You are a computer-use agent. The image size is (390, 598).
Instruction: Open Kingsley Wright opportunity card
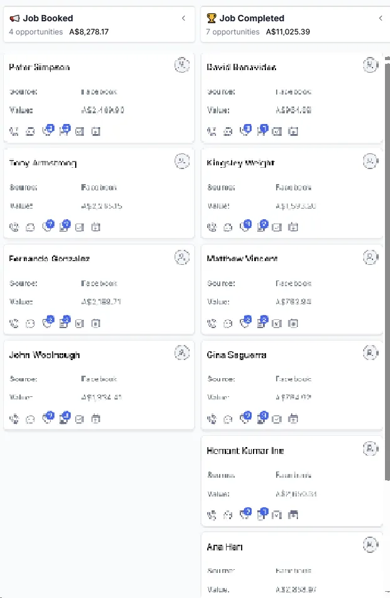(292, 193)
